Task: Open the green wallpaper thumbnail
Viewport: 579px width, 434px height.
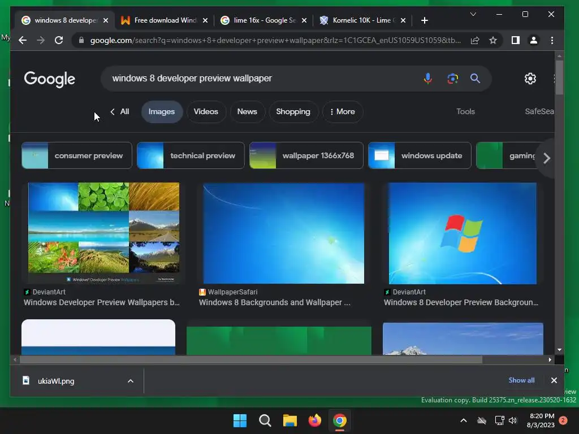Action: [x=279, y=341]
